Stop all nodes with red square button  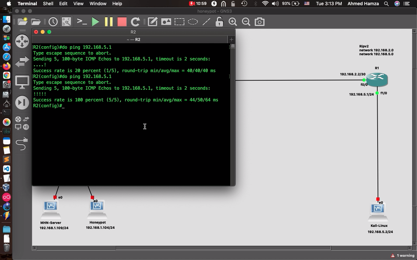(122, 22)
